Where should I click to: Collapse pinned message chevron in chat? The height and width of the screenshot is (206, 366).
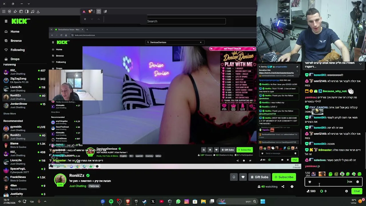[360, 64]
